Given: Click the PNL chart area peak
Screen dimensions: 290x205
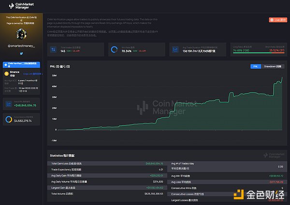Looking at the screenshot, I should point(281,78).
